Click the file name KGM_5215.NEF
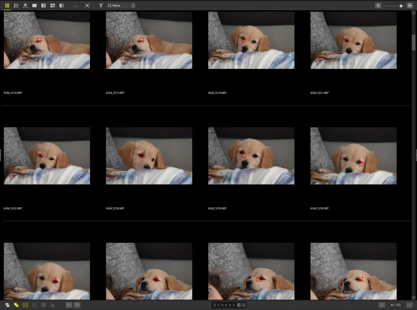This screenshot has height=310, width=417. click(115, 92)
